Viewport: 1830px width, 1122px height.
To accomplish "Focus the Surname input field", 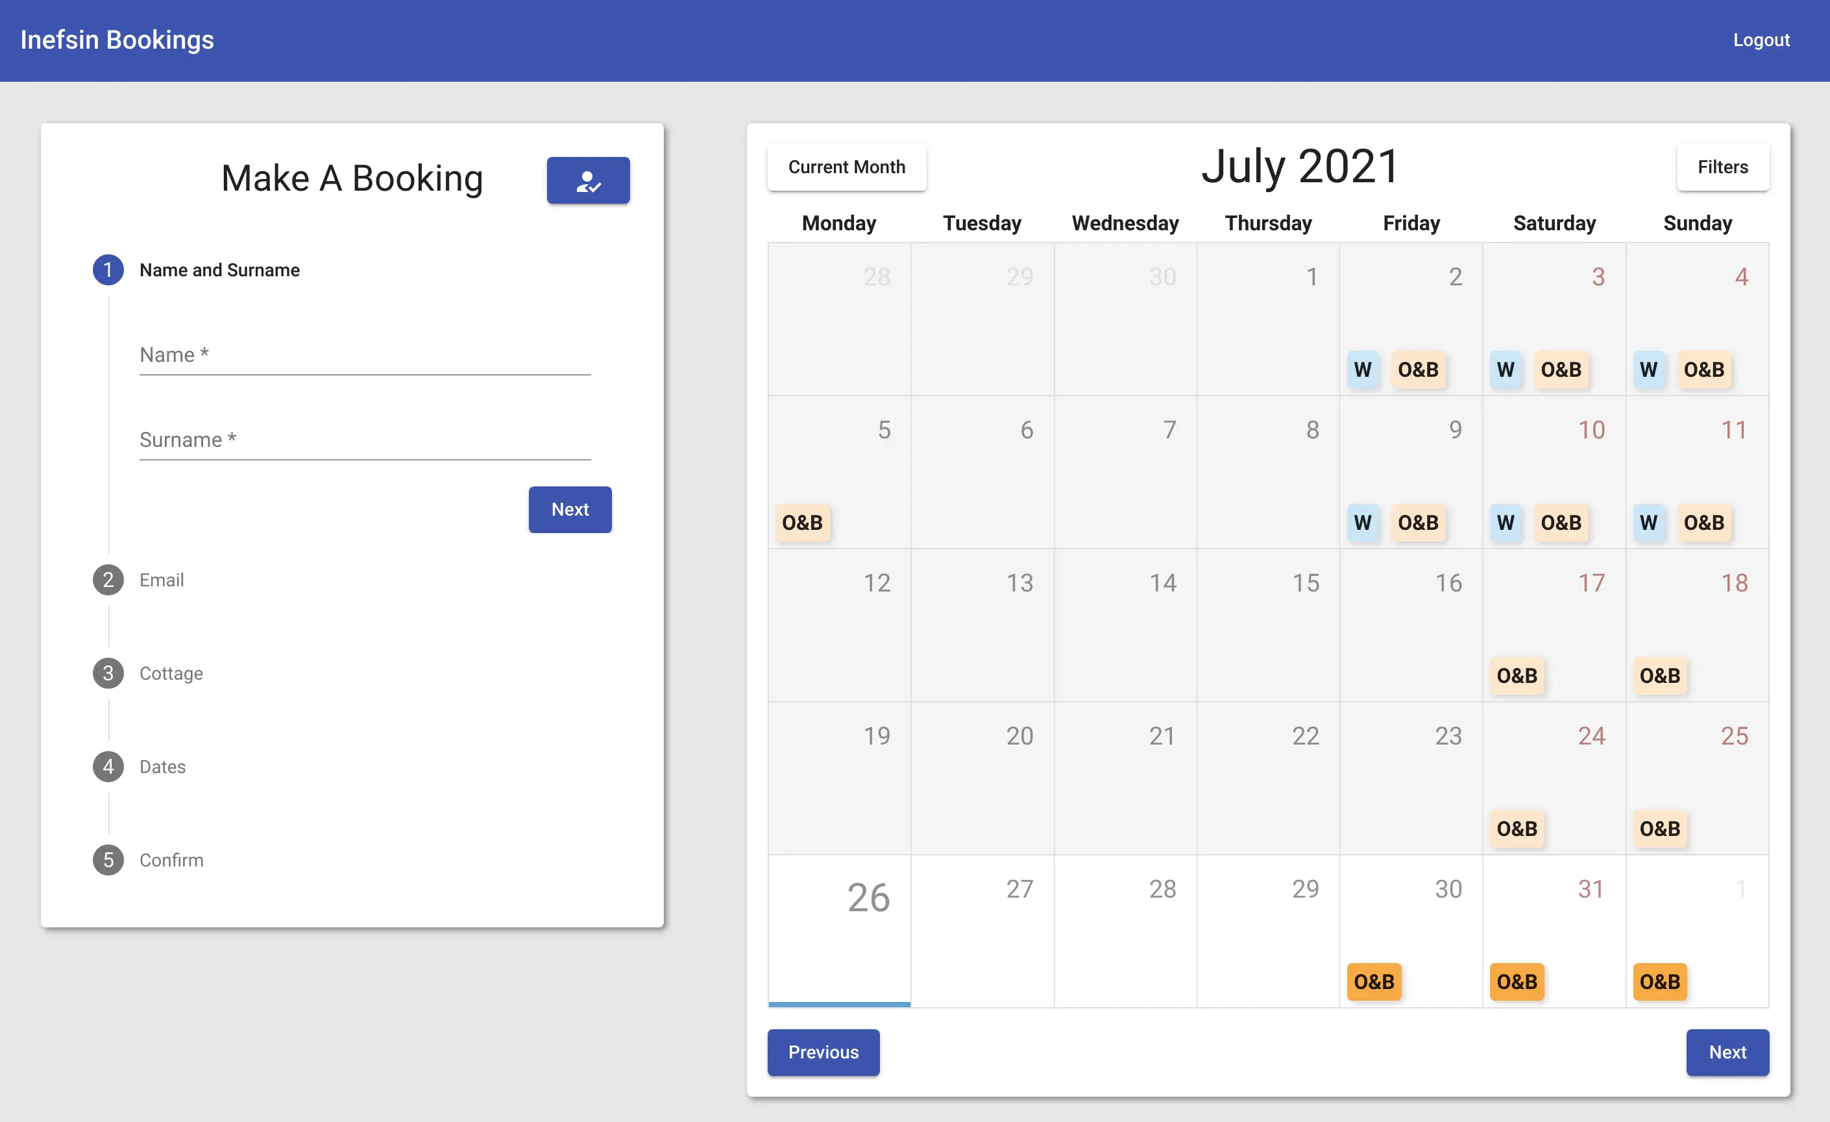I will point(365,440).
